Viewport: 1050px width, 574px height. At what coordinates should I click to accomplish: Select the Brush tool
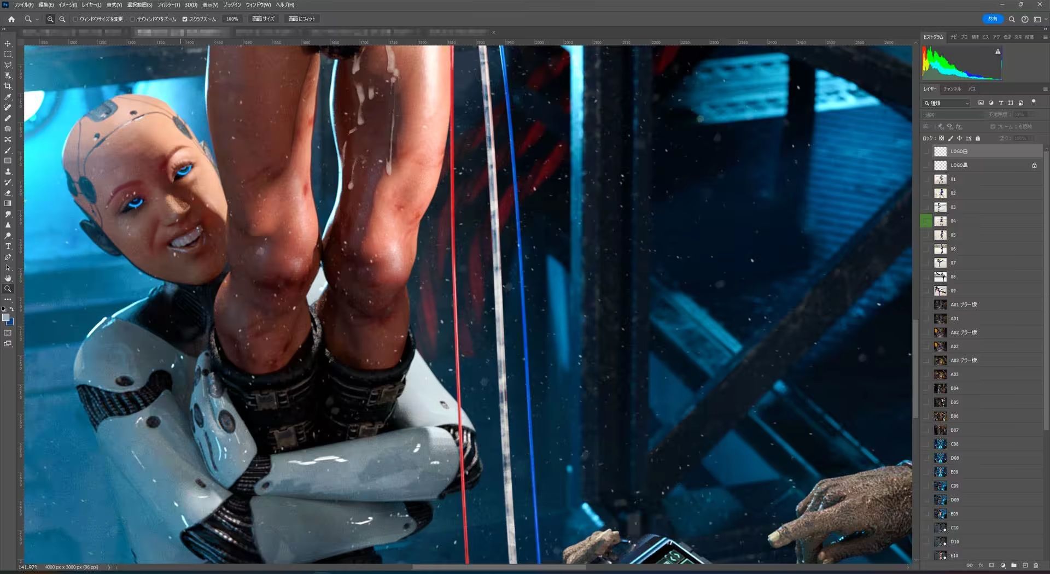[x=8, y=150]
